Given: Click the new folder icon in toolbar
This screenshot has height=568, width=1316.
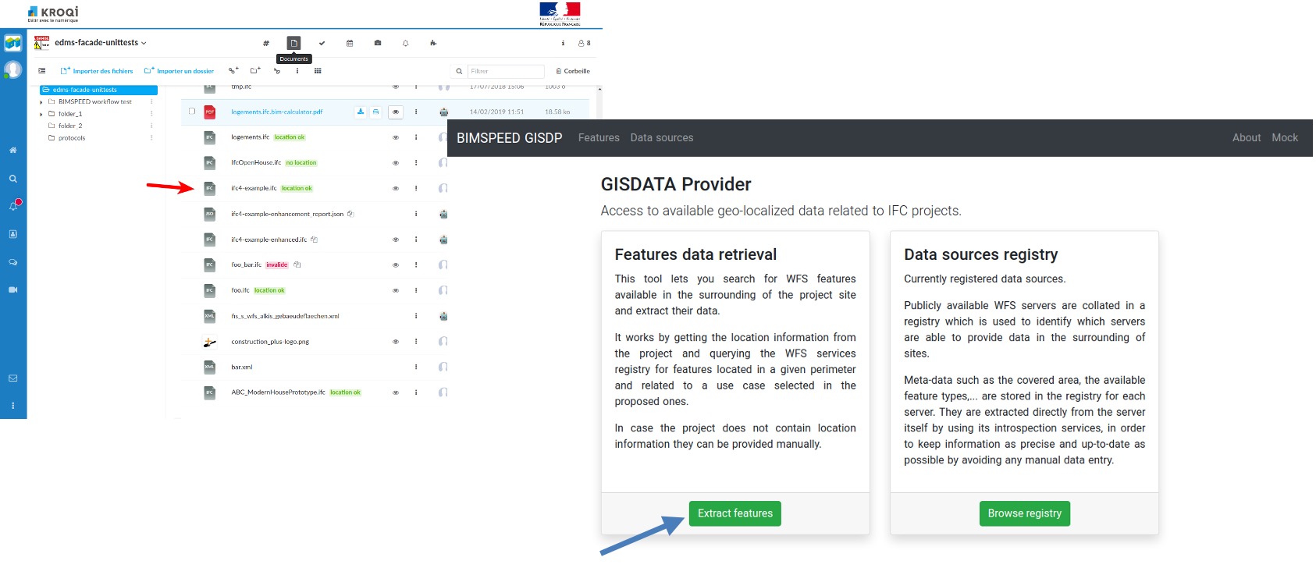Looking at the screenshot, I should pyautogui.click(x=254, y=71).
